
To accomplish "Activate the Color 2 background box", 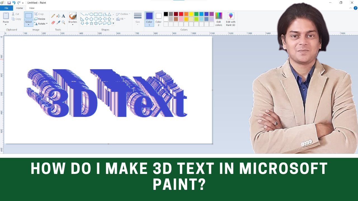I will 159,19.
